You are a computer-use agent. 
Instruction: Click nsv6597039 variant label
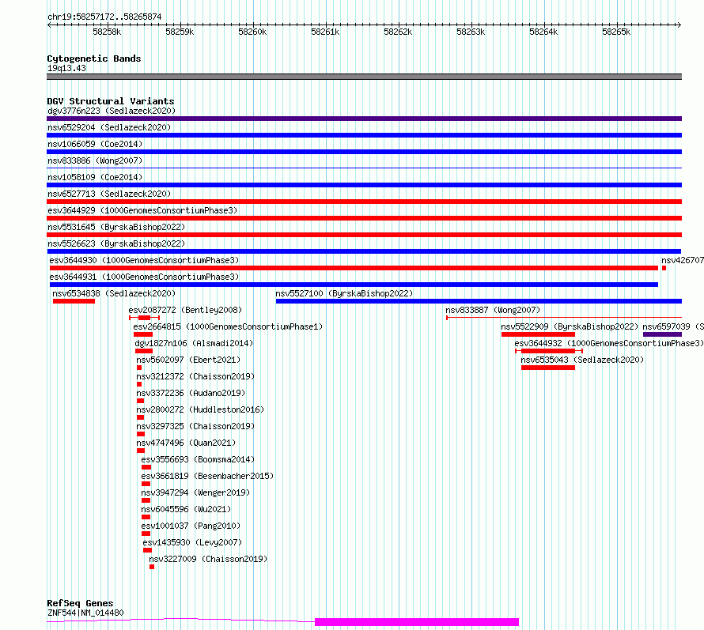coord(672,326)
